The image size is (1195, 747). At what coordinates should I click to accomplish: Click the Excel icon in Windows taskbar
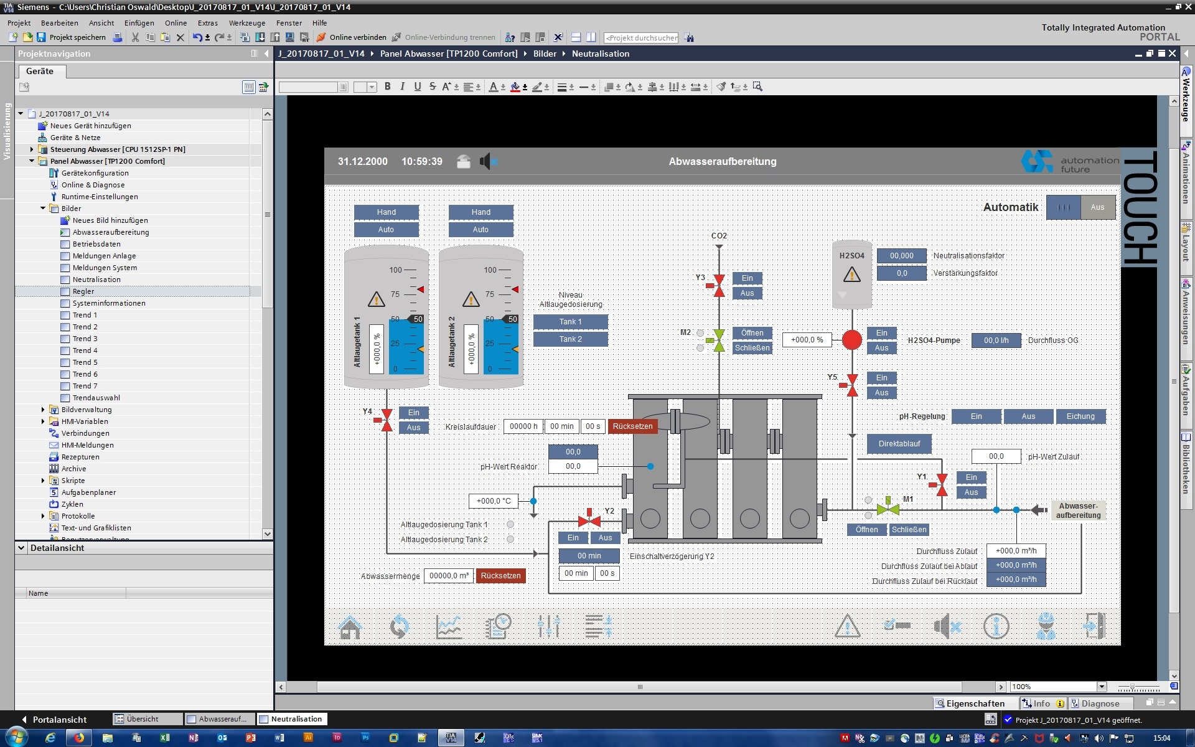coord(165,738)
